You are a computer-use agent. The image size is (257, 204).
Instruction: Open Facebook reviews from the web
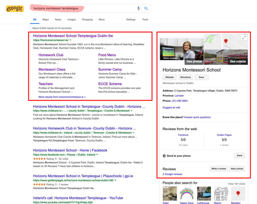tap(183, 135)
